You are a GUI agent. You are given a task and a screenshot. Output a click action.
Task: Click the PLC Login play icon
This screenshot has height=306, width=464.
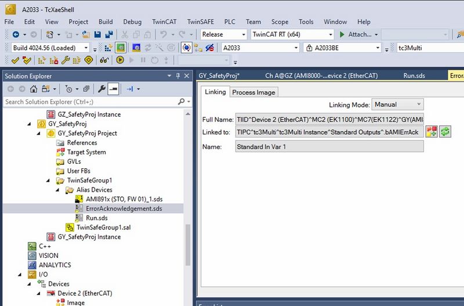point(120,60)
